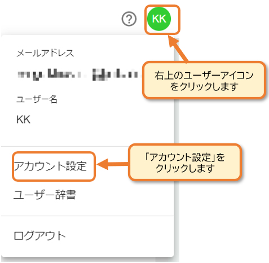Screen dimensions: 269x263
Task: Open help via the question mark icon
Action: [129, 19]
